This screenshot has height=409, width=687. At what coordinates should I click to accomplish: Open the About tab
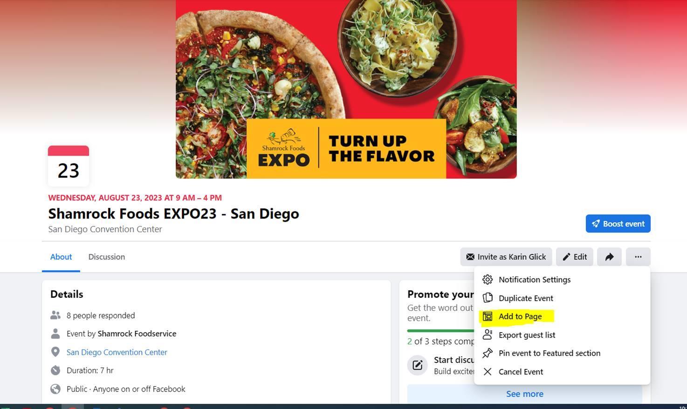coord(61,257)
